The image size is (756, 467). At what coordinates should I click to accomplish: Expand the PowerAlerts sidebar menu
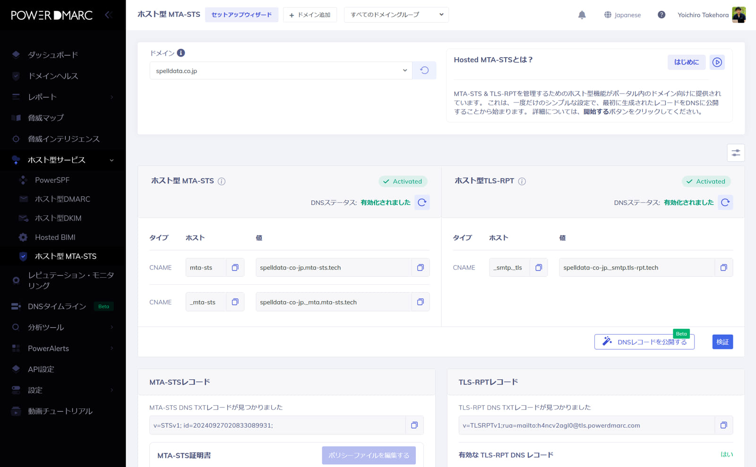(x=63, y=348)
